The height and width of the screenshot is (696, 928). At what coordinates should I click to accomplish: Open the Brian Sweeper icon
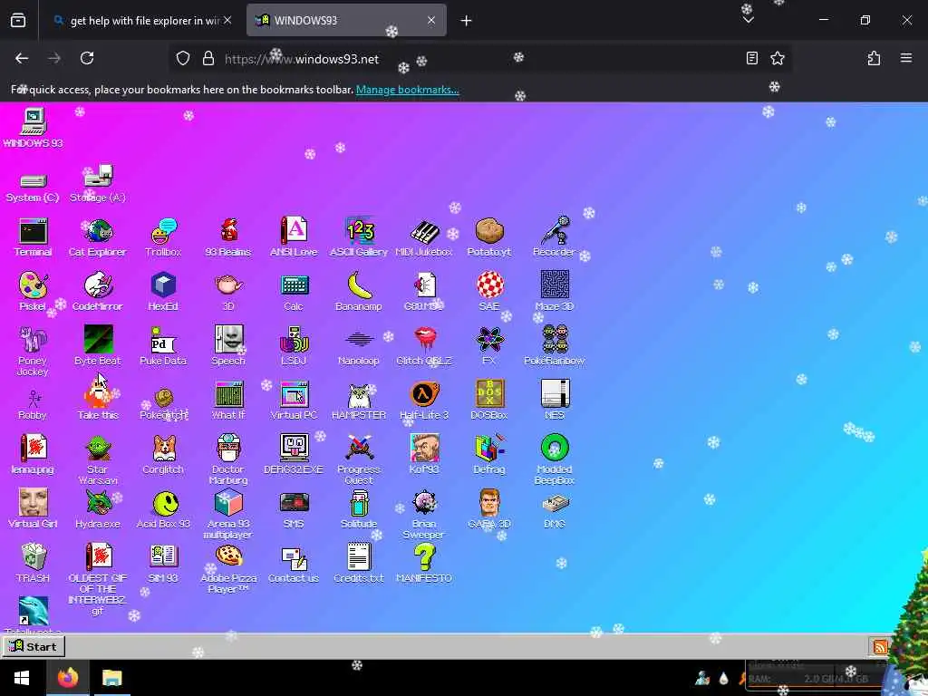(424, 515)
